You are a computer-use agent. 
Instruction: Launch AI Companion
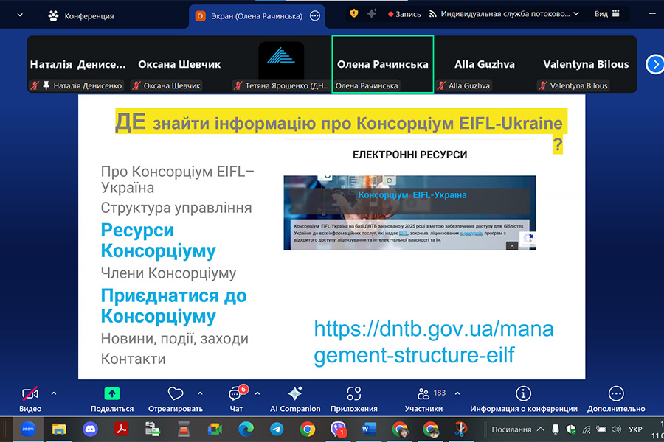pos(295,399)
